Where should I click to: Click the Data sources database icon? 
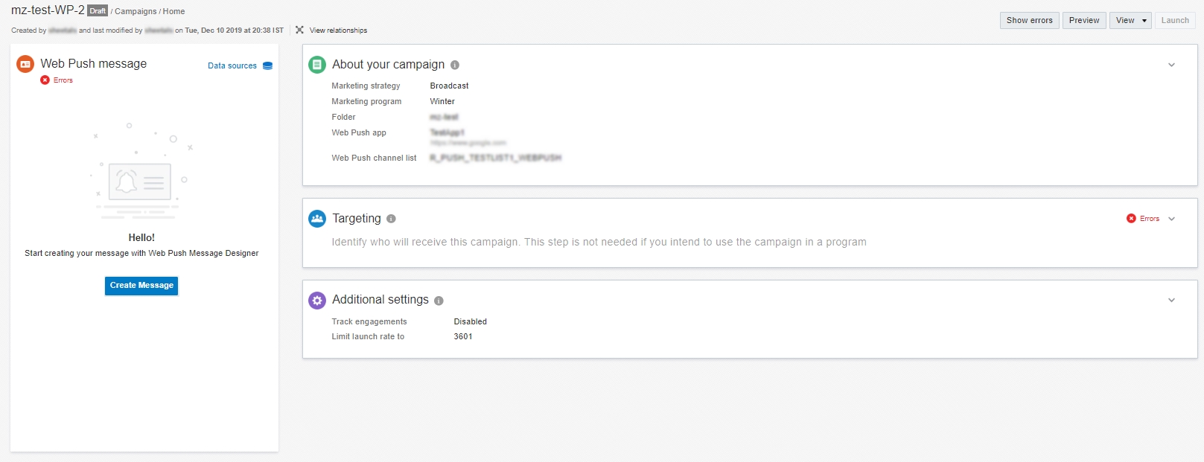268,65
